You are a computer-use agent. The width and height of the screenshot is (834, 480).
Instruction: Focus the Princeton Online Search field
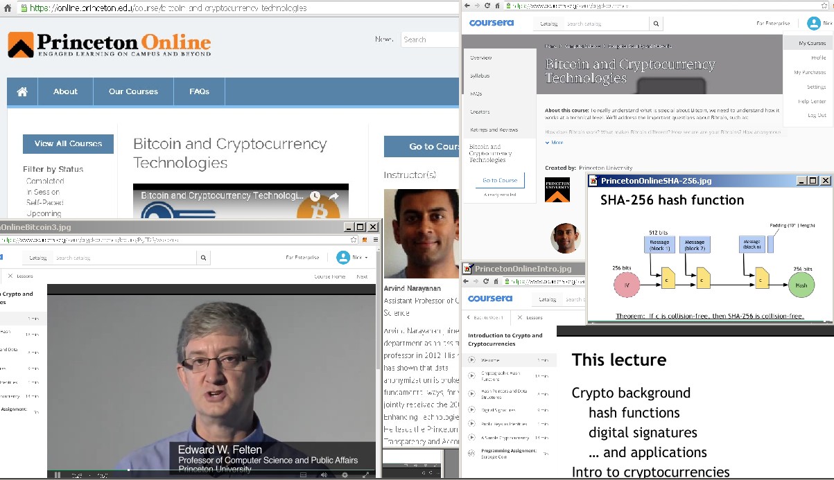pos(430,39)
